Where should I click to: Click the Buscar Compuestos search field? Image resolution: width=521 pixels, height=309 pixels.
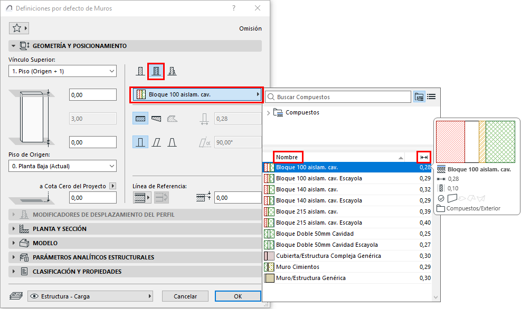click(x=338, y=97)
